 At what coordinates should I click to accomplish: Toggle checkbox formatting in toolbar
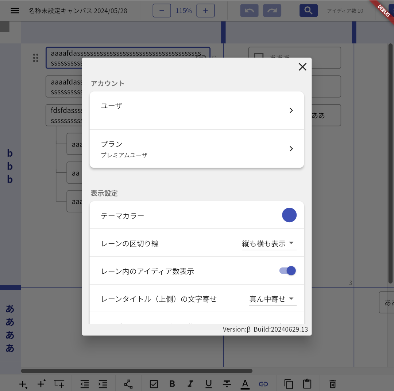coord(154,384)
